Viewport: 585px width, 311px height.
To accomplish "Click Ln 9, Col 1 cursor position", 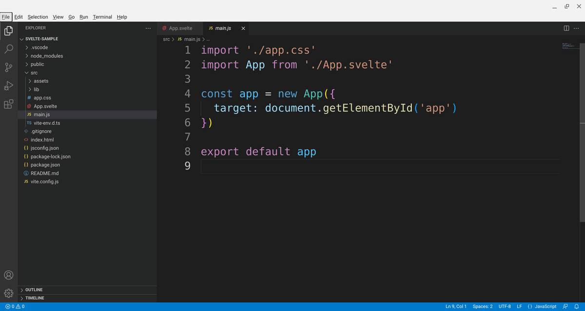I will tap(456, 307).
